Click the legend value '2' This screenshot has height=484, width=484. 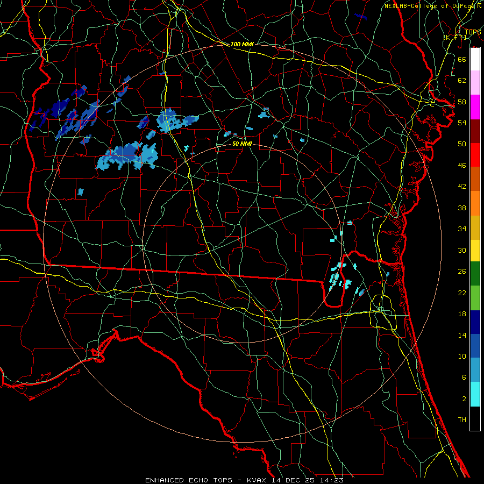464,399
